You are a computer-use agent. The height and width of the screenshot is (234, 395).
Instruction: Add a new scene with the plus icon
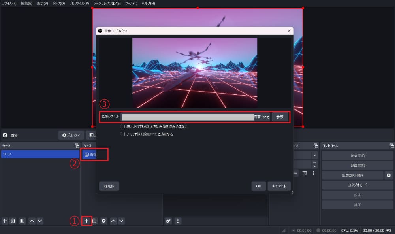(5, 221)
